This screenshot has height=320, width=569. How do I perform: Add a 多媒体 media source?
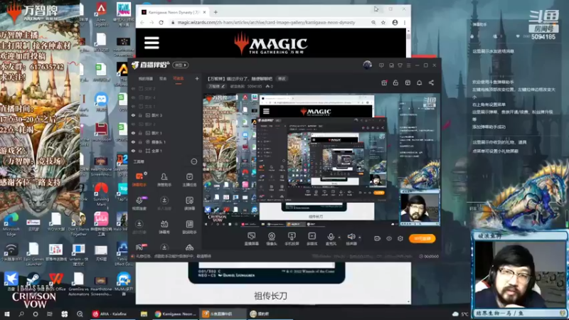312,239
